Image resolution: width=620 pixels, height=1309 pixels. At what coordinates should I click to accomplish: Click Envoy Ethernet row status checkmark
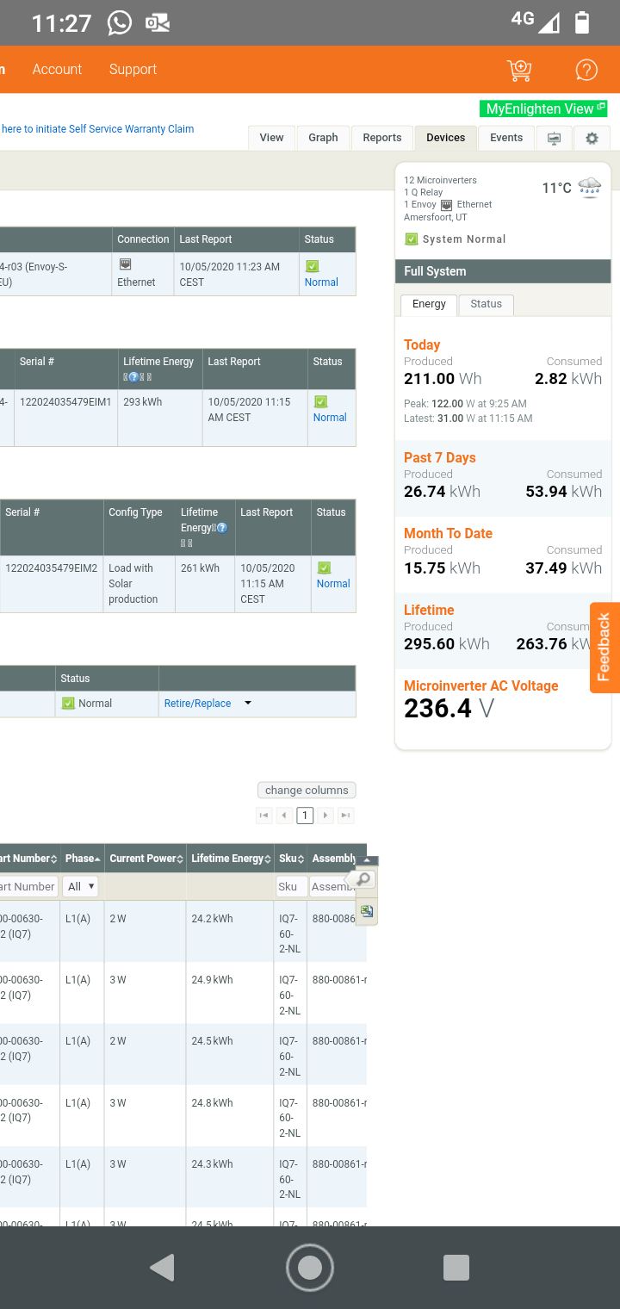[x=312, y=267]
